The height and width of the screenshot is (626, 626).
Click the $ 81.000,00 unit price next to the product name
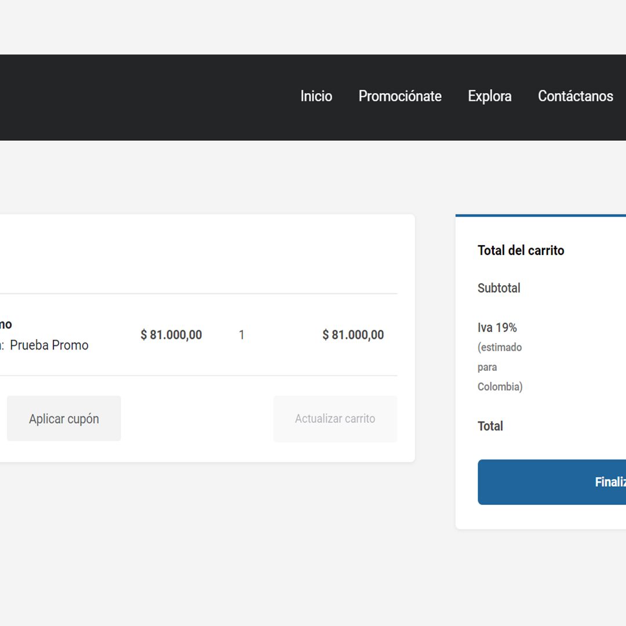pyautogui.click(x=171, y=334)
